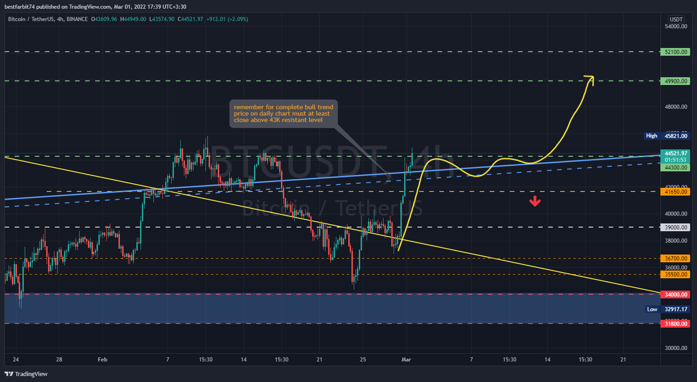Click the 44300.00 price label

tap(675, 168)
